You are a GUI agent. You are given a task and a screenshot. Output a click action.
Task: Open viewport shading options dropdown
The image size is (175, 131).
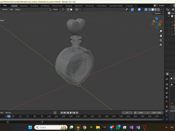(x=162, y=9)
